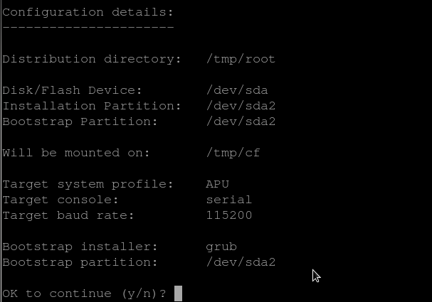Click the 'Bootstrap installer:' label
Image resolution: width=432 pixels, height=302 pixels.
(x=80, y=247)
